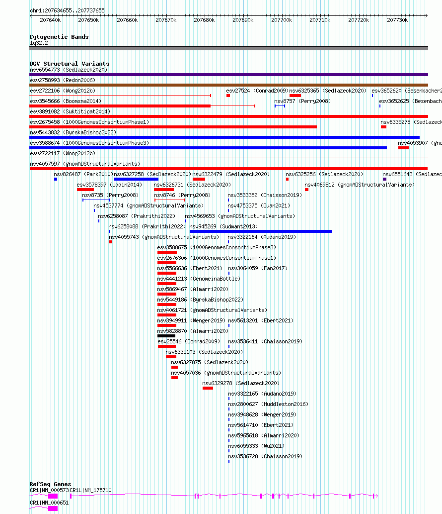Select the esv3588675 1000GenomesConsortiumPhase3 red block
Viewport: 442px width, 514px height.
coord(167,252)
